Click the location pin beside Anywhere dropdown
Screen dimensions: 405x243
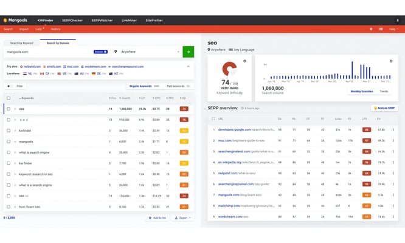[x=116, y=52]
